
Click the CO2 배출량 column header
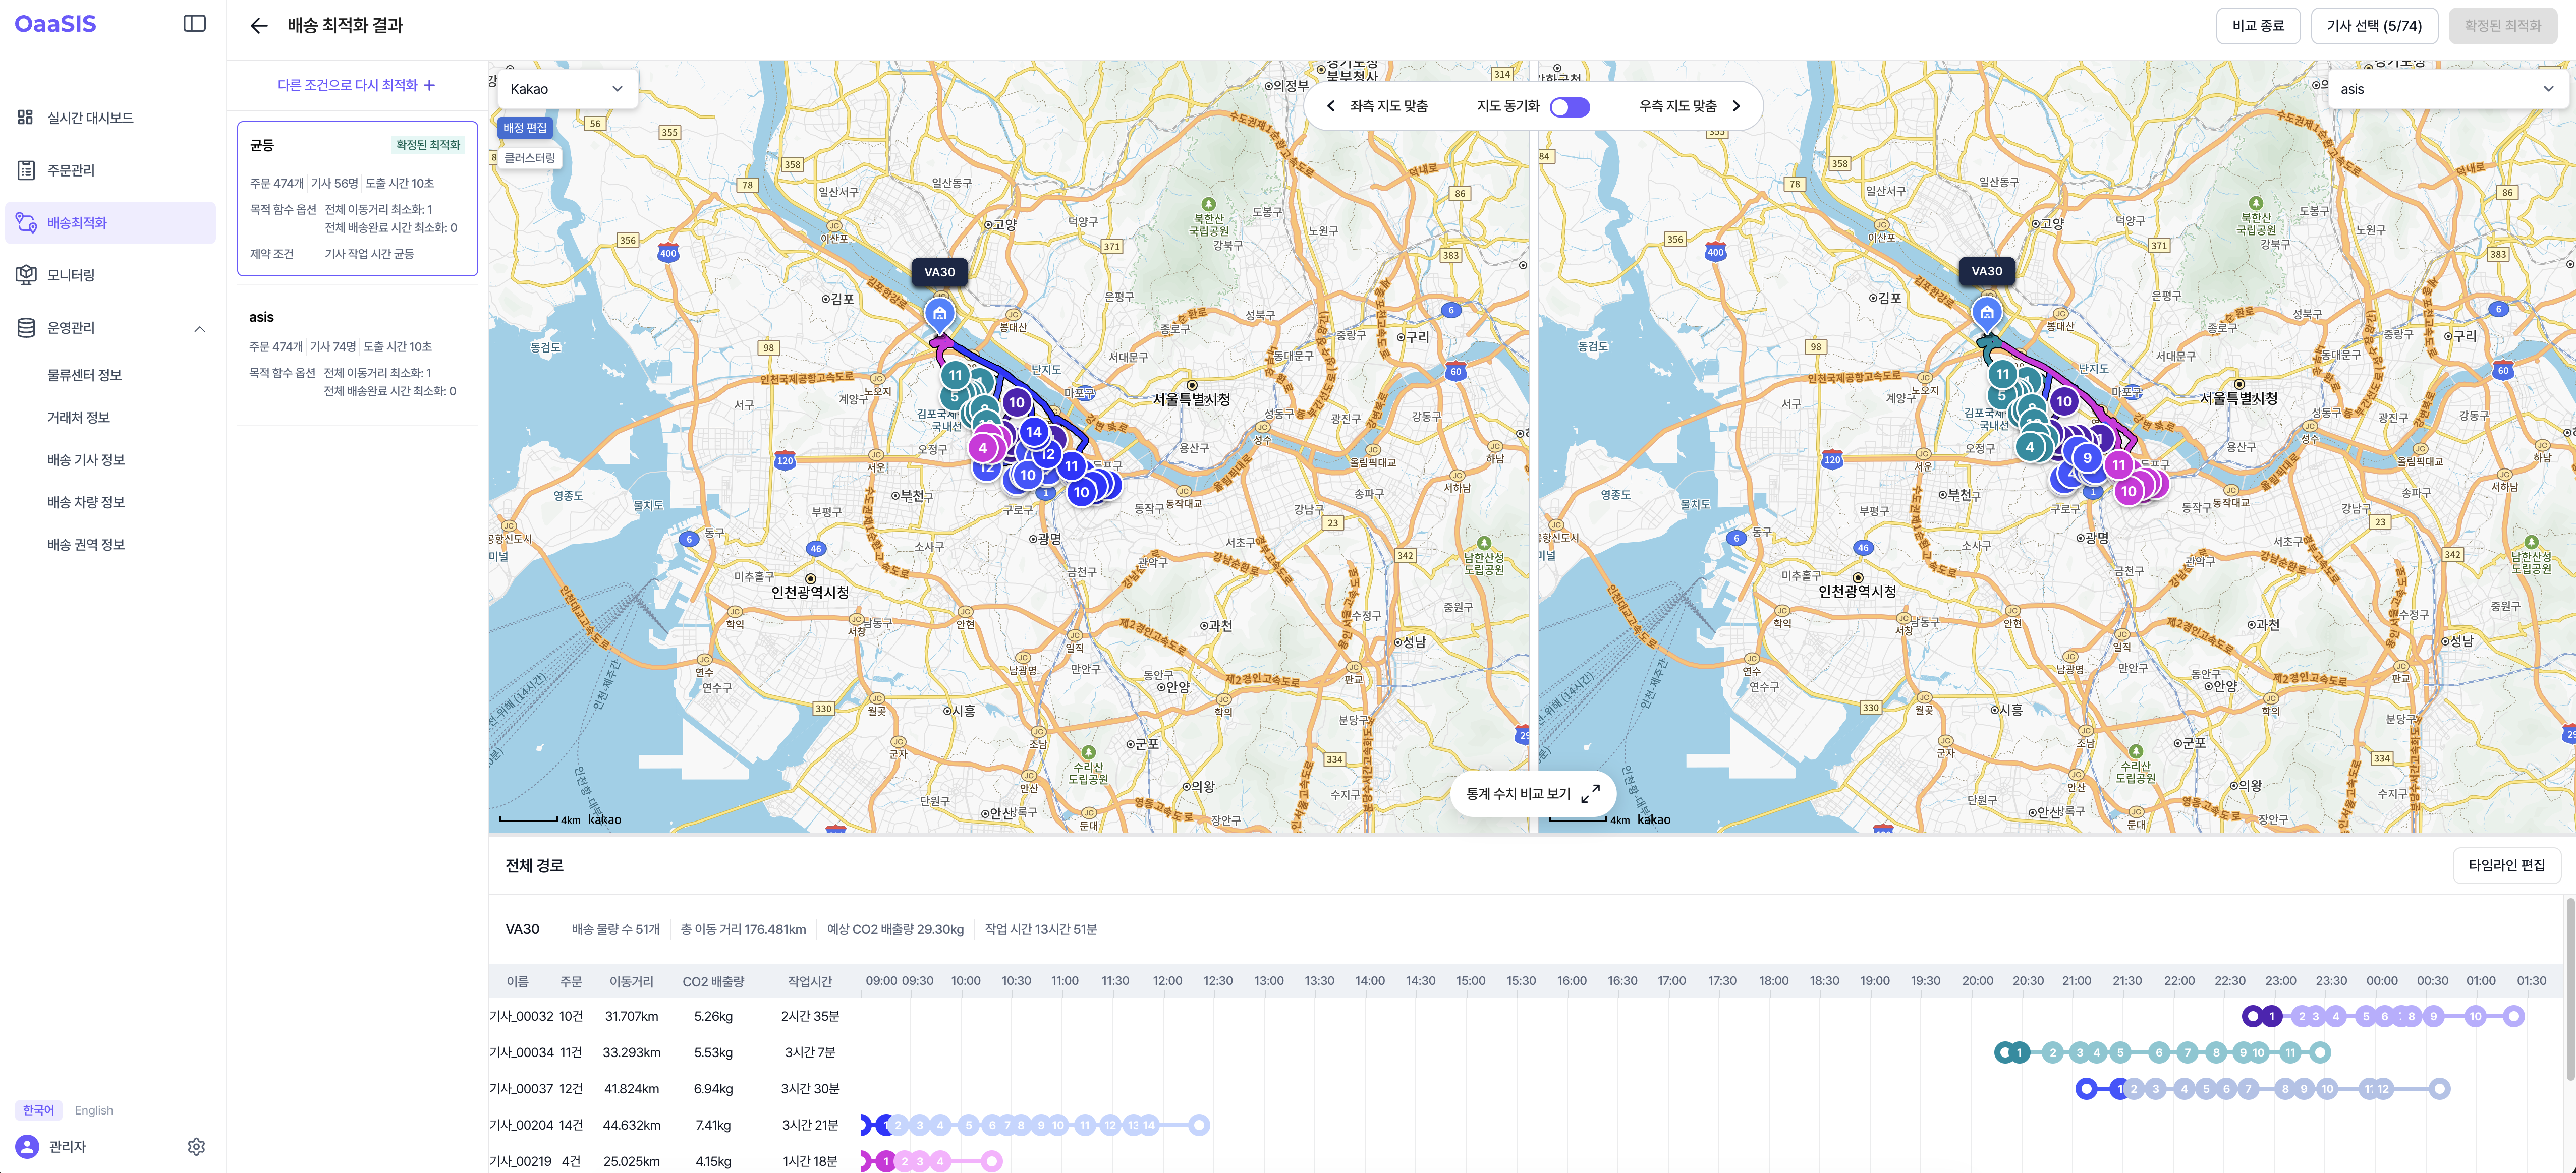point(713,982)
